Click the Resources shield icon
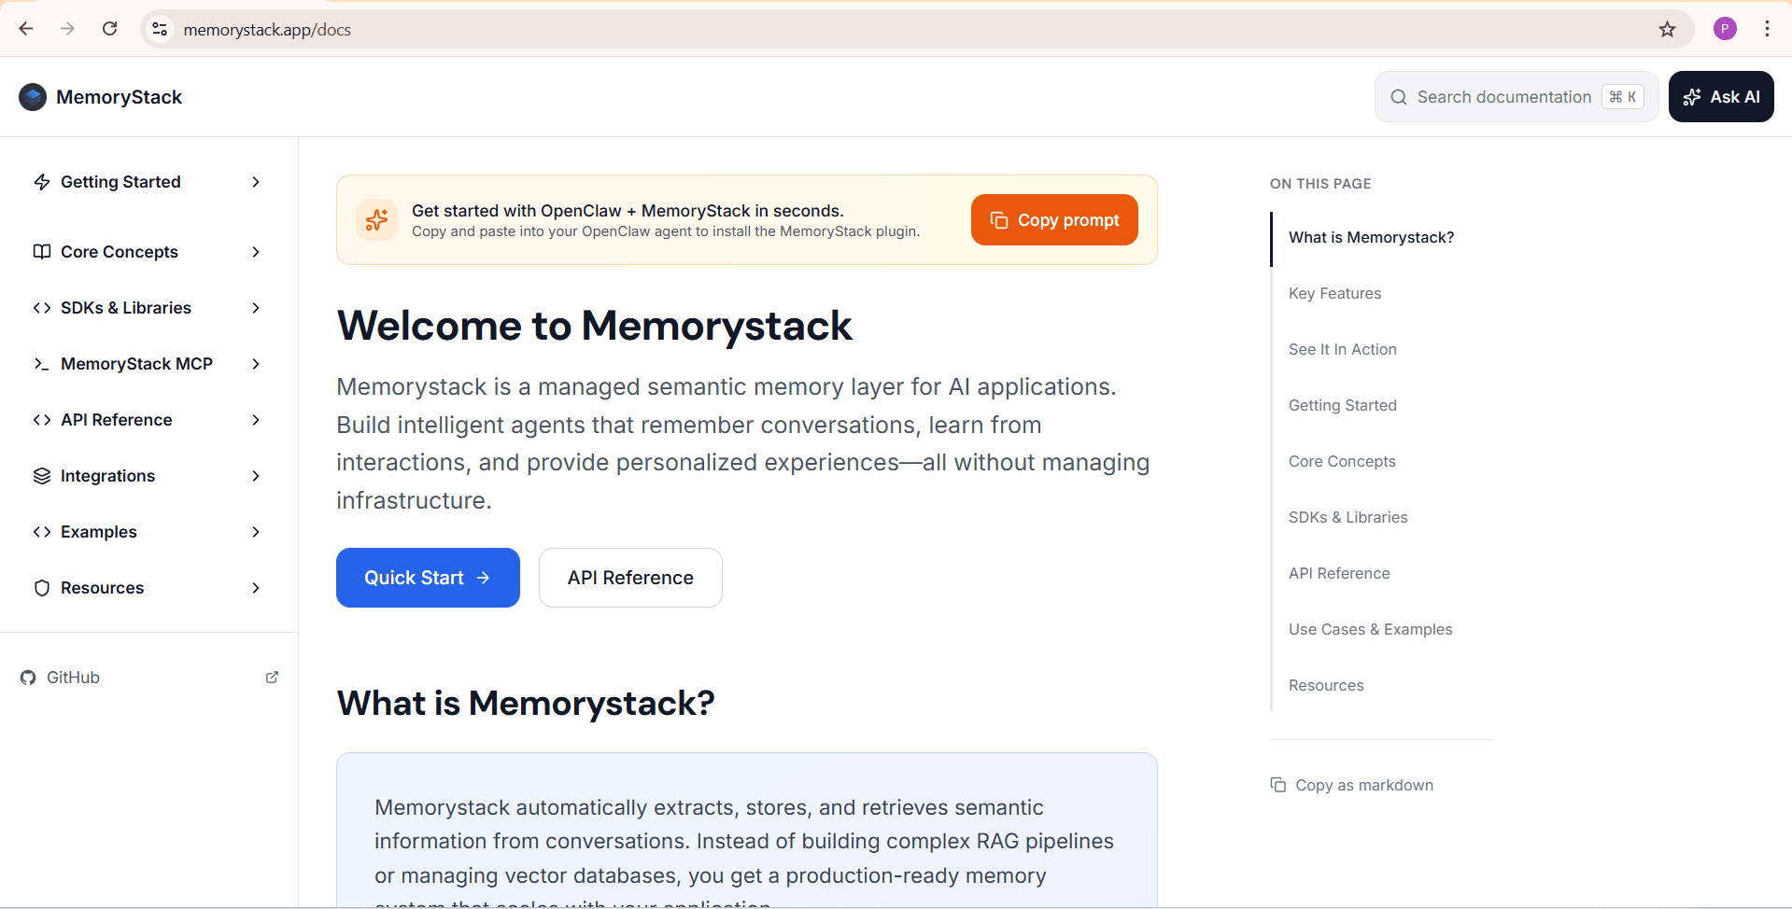1792x909 pixels. point(42,588)
